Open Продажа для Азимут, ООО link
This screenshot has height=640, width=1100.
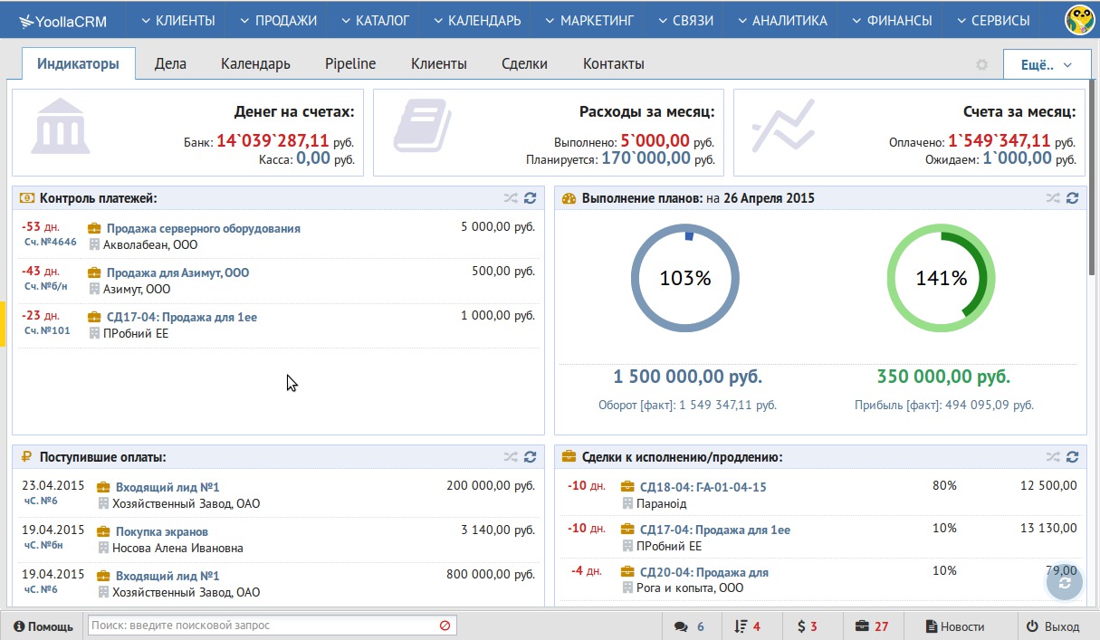click(x=178, y=272)
